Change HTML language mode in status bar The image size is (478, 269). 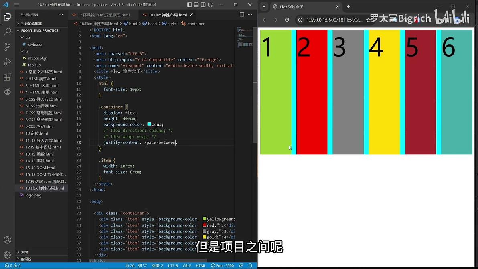(x=201, y=266)
